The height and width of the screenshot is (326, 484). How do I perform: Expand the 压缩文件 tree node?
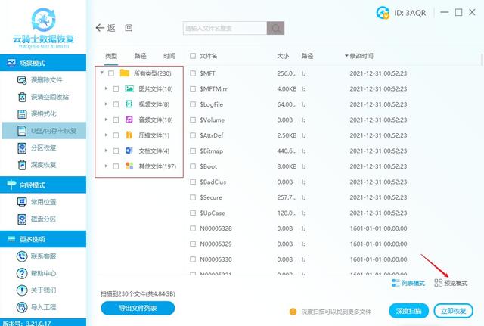[106, 135]
